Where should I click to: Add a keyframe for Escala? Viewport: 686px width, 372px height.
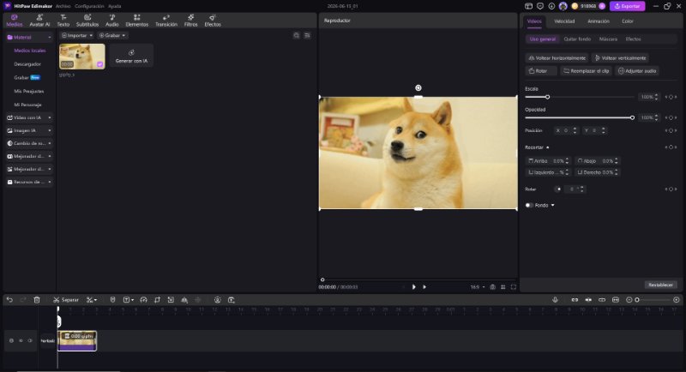(x=671, y=97)
